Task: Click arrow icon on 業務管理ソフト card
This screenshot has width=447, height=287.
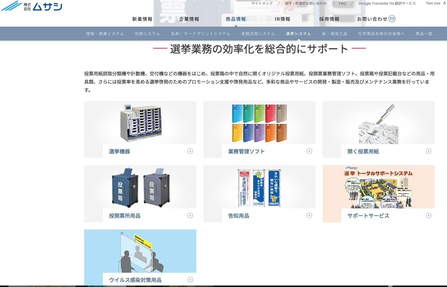Action: (309, 151)
